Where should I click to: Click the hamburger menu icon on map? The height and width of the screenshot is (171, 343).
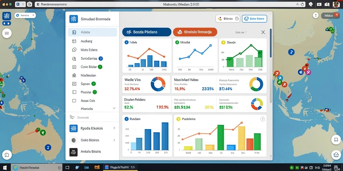[x=7, y=33]
